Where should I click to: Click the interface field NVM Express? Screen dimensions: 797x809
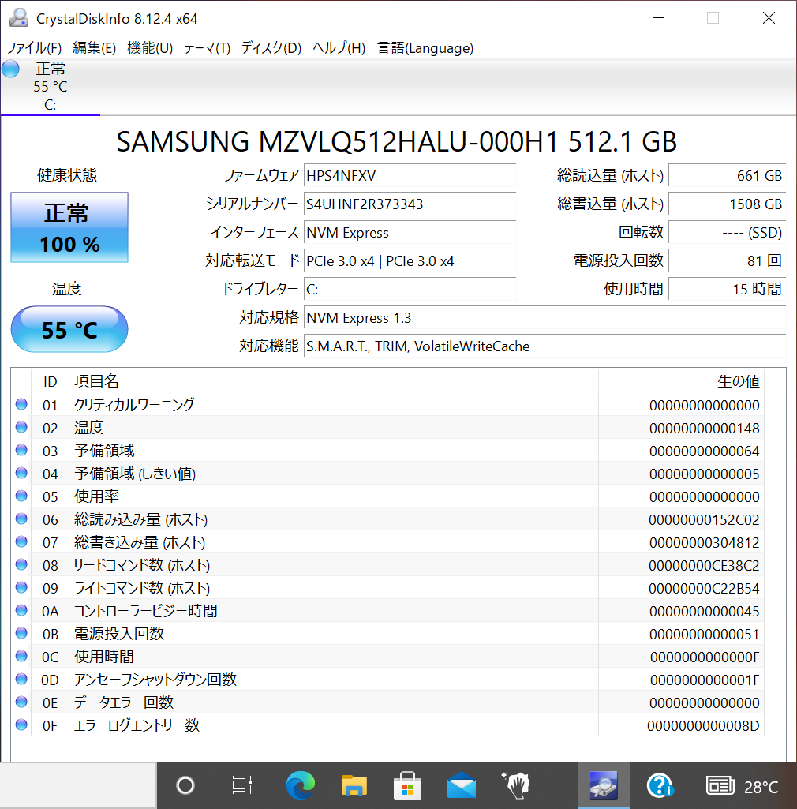(410, 232)
